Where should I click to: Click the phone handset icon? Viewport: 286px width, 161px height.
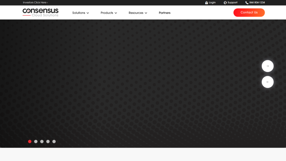[x=247, y=3]
